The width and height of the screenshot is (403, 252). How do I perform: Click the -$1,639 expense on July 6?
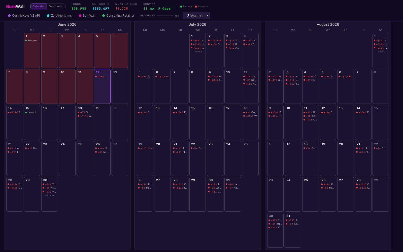click(162, 77)
